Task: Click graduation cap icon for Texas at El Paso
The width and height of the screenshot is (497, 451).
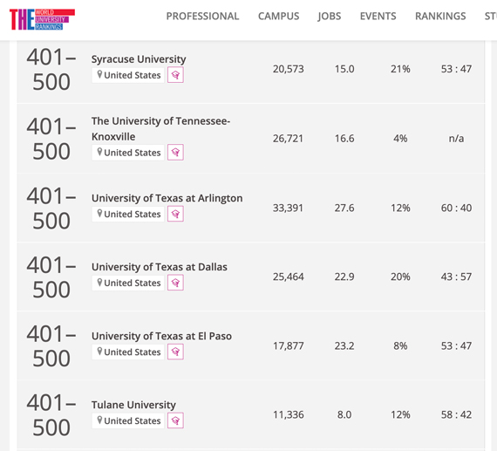Action: 175,352
